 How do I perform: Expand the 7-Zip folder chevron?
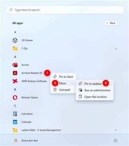point(116,48)
